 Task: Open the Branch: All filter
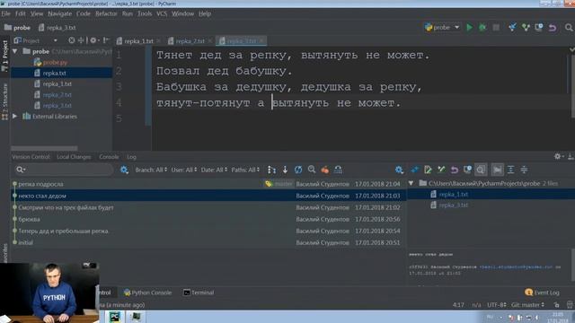[151, 170]
